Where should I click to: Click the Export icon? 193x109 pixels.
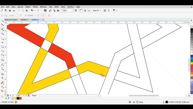tap(54, 11)
